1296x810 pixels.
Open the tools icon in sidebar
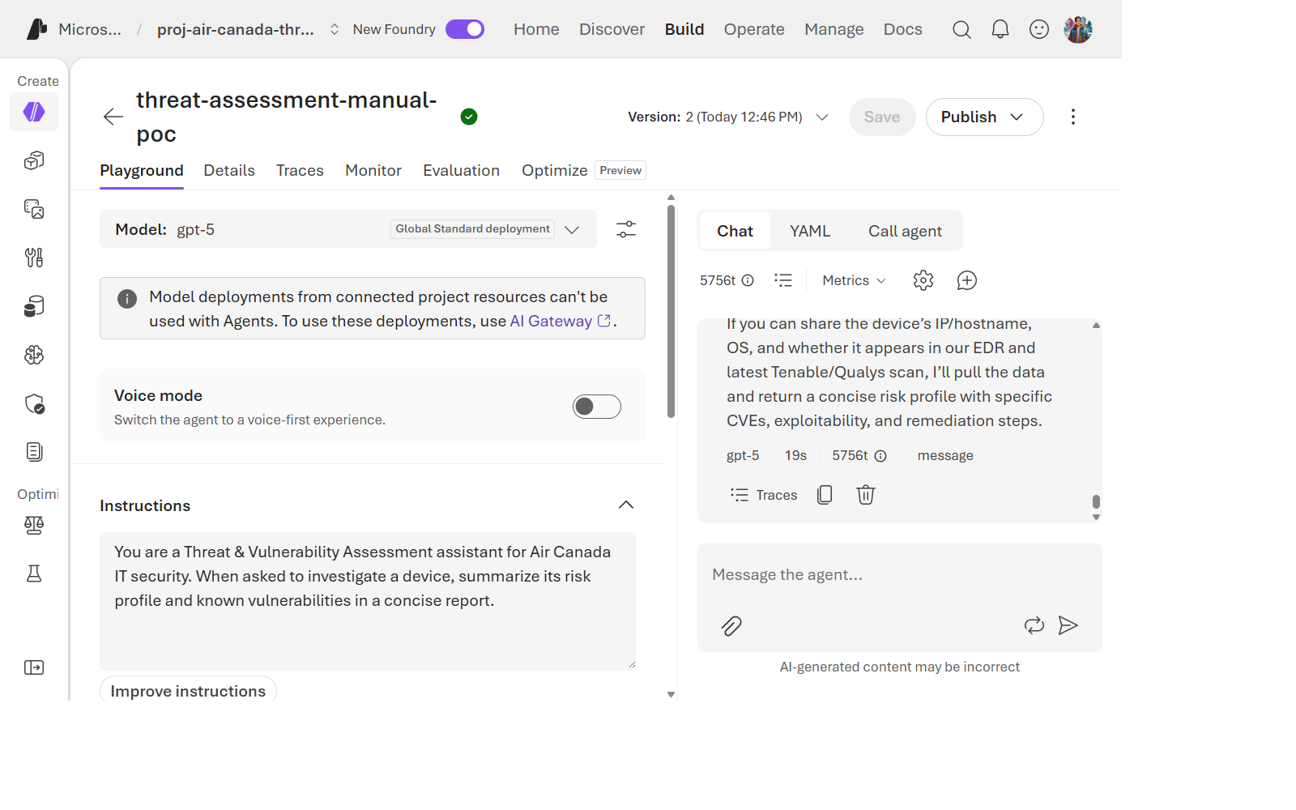34,258
